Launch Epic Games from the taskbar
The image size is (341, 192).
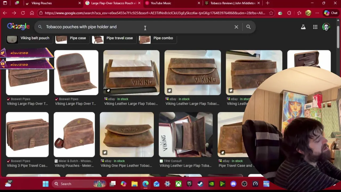pyautogui.click(x=189, y=184)
